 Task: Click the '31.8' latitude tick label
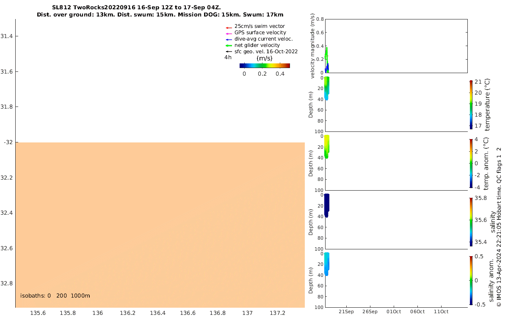click(6, 107)
